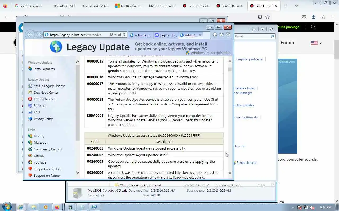Screen dimensions: 339x211
Task: Open the Firefox hamburger application menu
Action: (333, 17)
